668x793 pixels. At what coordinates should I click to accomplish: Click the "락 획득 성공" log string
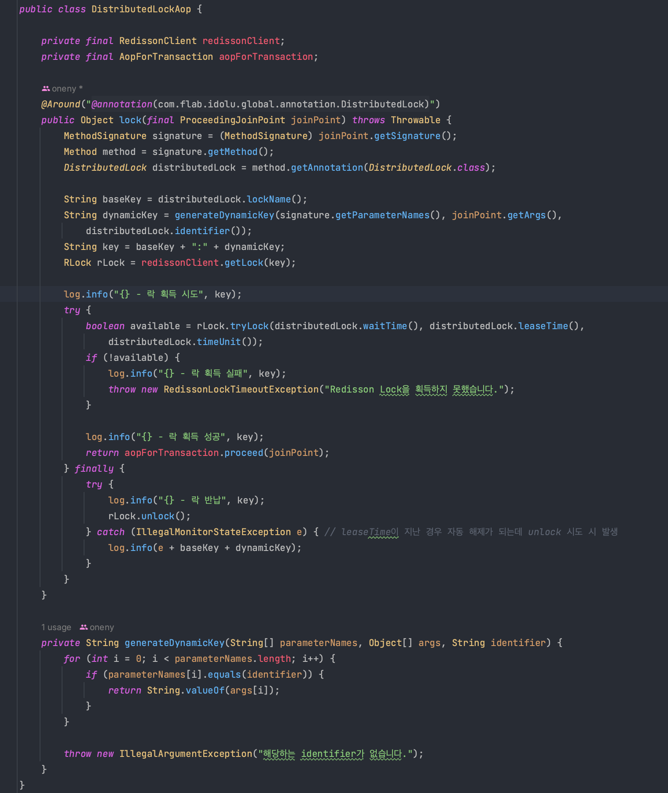[x=181, y=437]
